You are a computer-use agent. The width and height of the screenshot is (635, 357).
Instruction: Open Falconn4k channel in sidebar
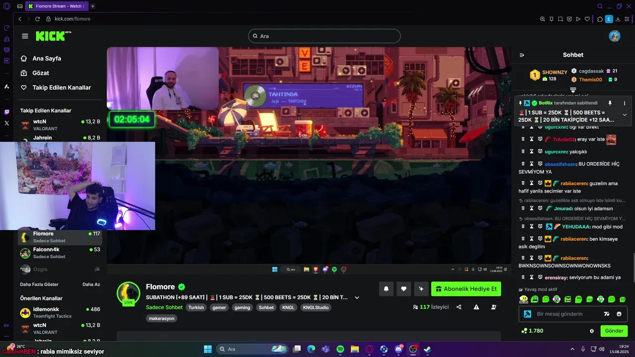(x=60, y=253)
